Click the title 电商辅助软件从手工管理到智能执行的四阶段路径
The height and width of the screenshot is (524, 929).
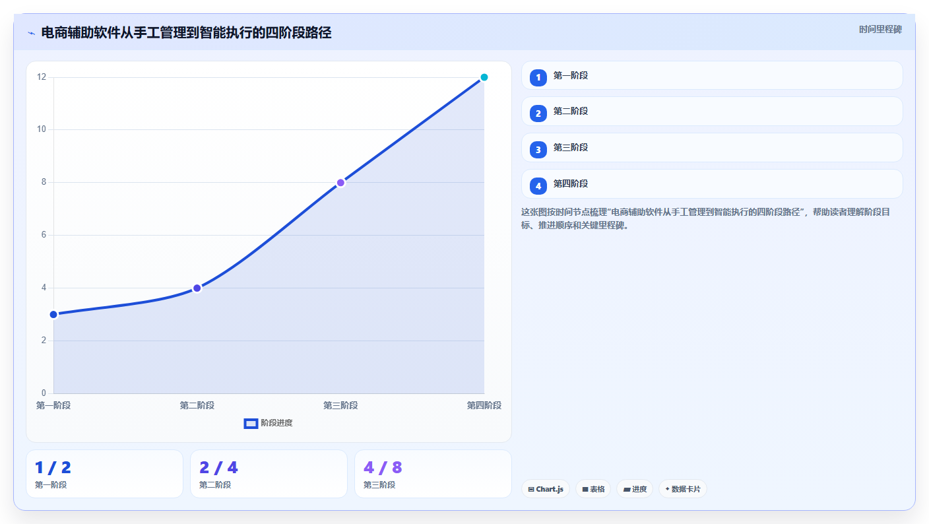pos(186,33)
